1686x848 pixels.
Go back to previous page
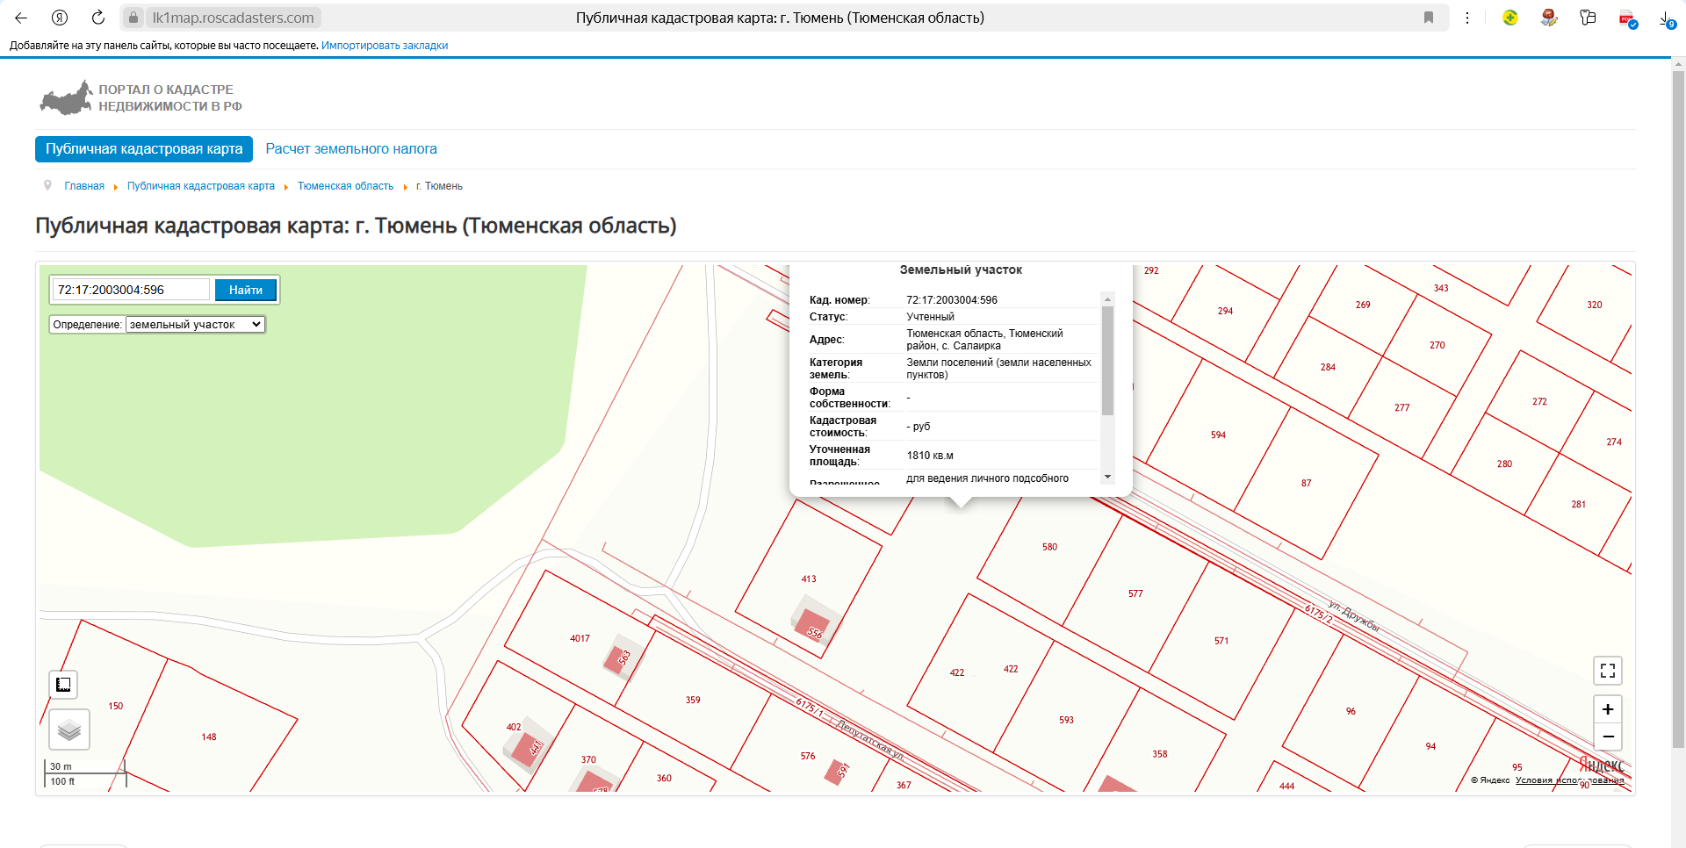point(21,18)
